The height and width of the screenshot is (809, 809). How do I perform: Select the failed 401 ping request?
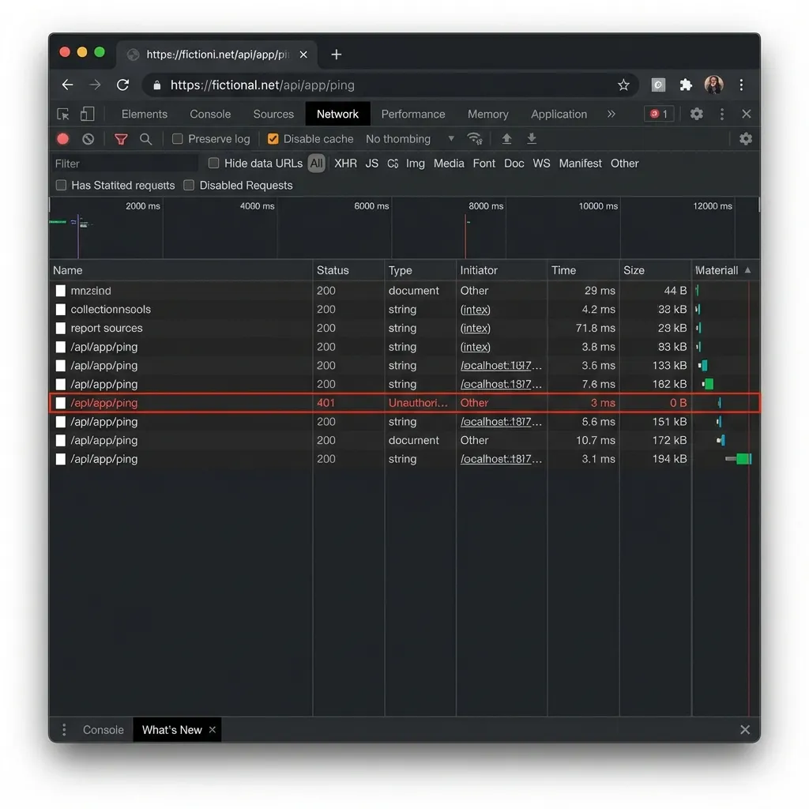[104, 403]
